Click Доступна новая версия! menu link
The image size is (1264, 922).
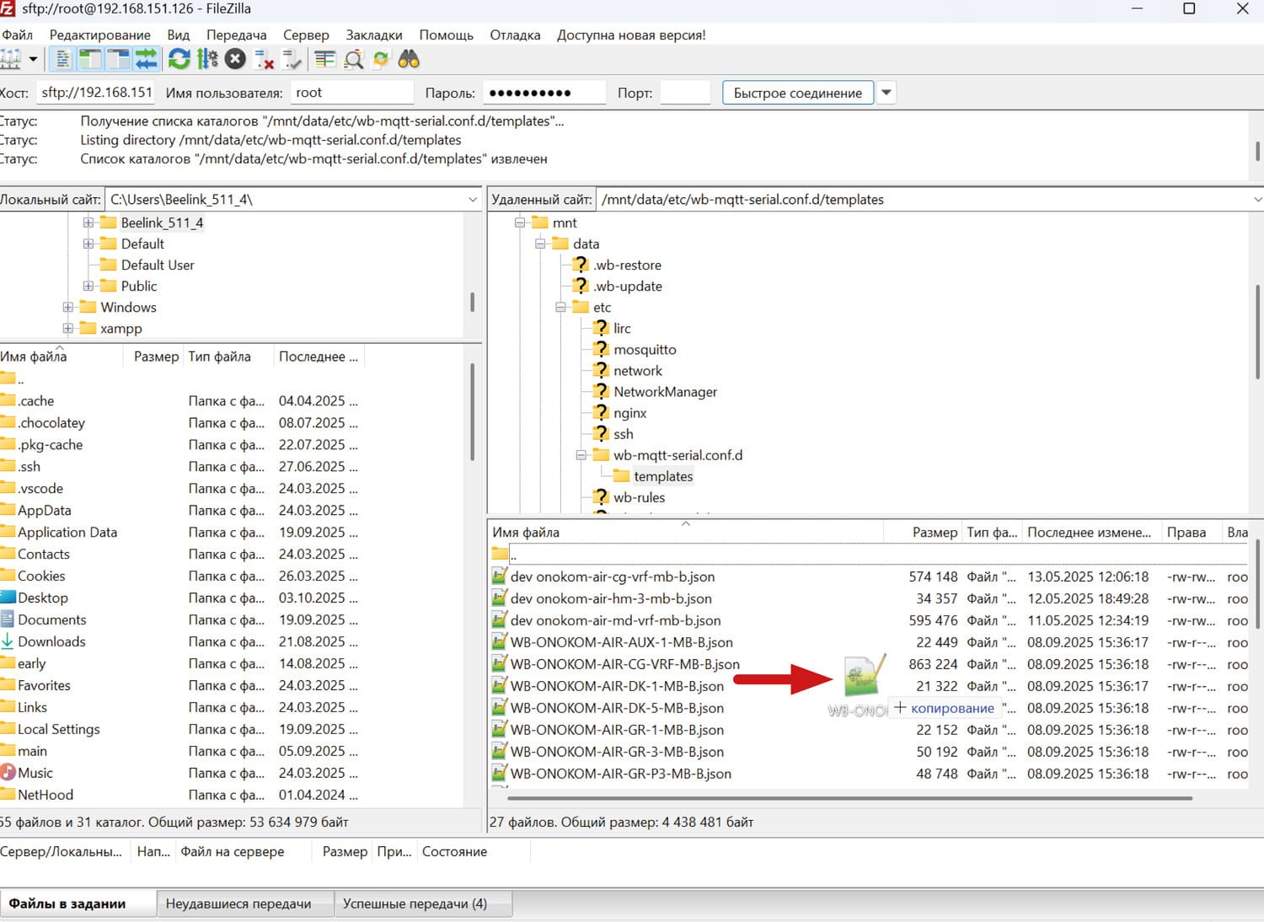coord(631,35)
